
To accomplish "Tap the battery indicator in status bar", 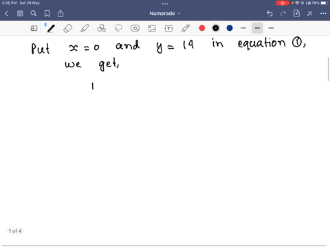I will 324,3.
